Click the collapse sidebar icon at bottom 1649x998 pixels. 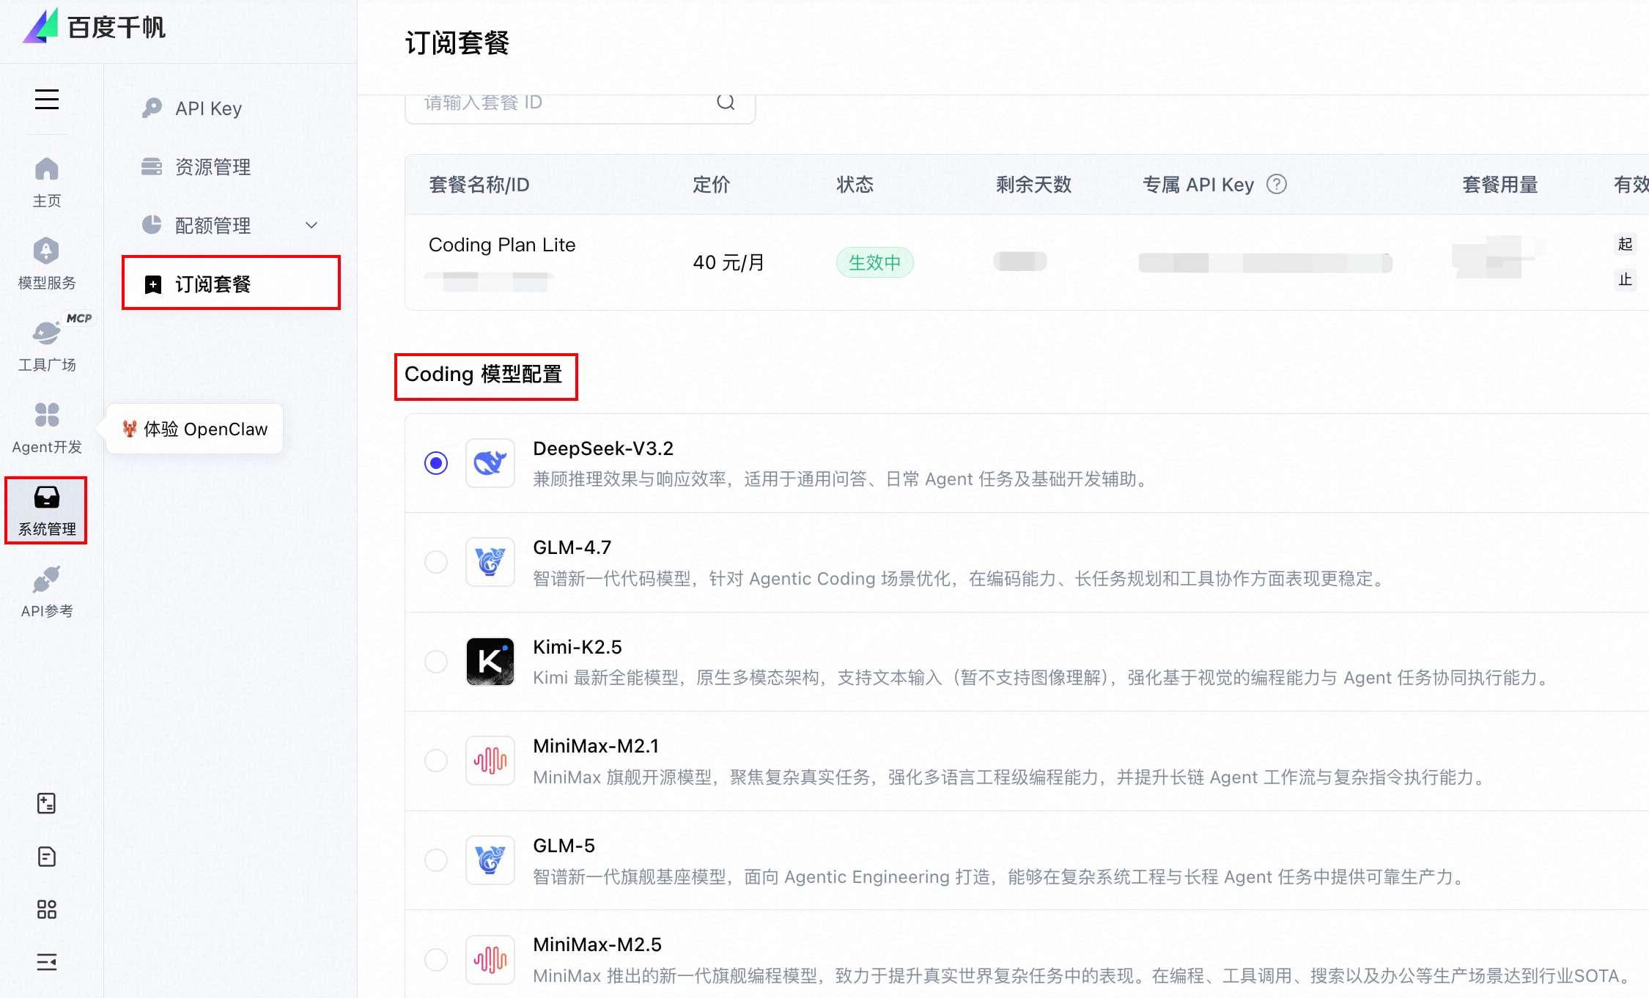pos(47,962)
